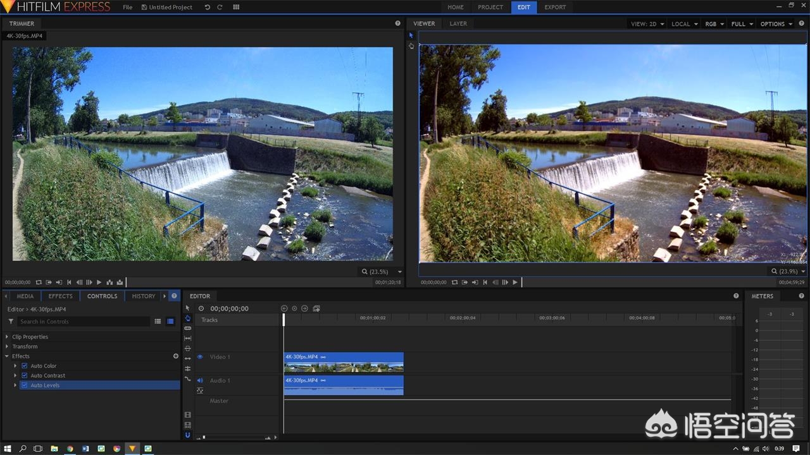Click Trimmer's Insert Clip icon
The height and width of the screenshot is (455, 810).
(109, 282)
